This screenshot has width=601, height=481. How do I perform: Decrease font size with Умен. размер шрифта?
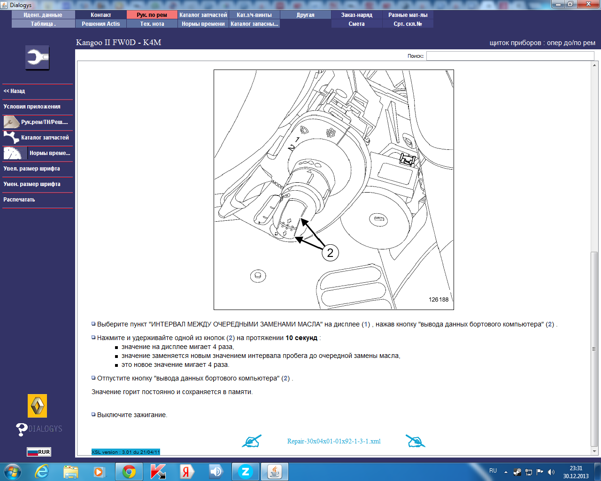click(38, 184)
